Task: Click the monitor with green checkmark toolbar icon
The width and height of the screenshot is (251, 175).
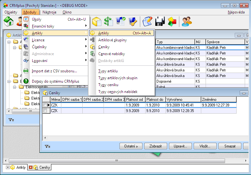Action: [120, 22]
